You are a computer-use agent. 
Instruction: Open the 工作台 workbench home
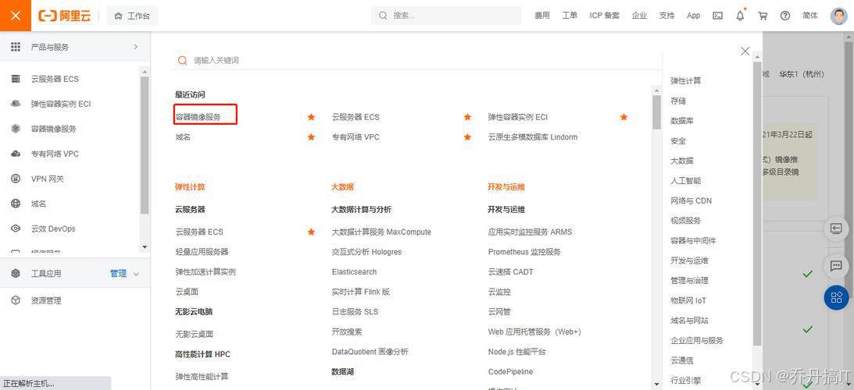(x=132, y=16)
